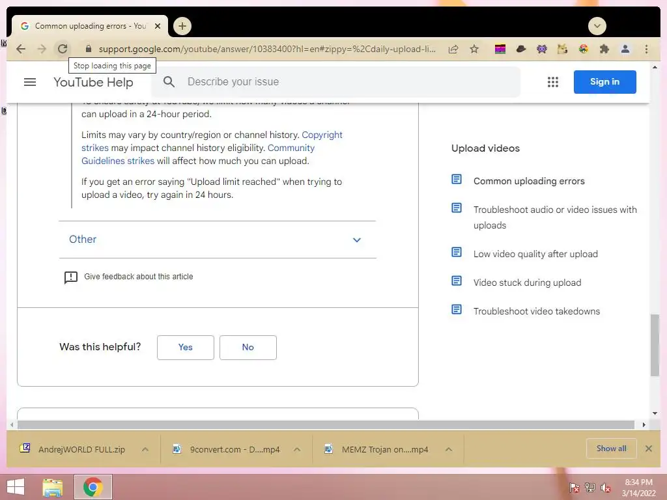Open a new tab with plus button
Image resolution: width=667 pixels, height=500 pixels.
[182, 26]
